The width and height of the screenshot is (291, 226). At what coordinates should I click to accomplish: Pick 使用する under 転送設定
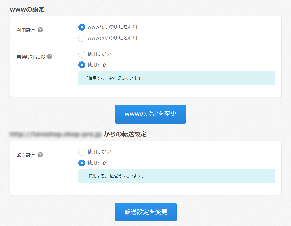click(82, 163)
